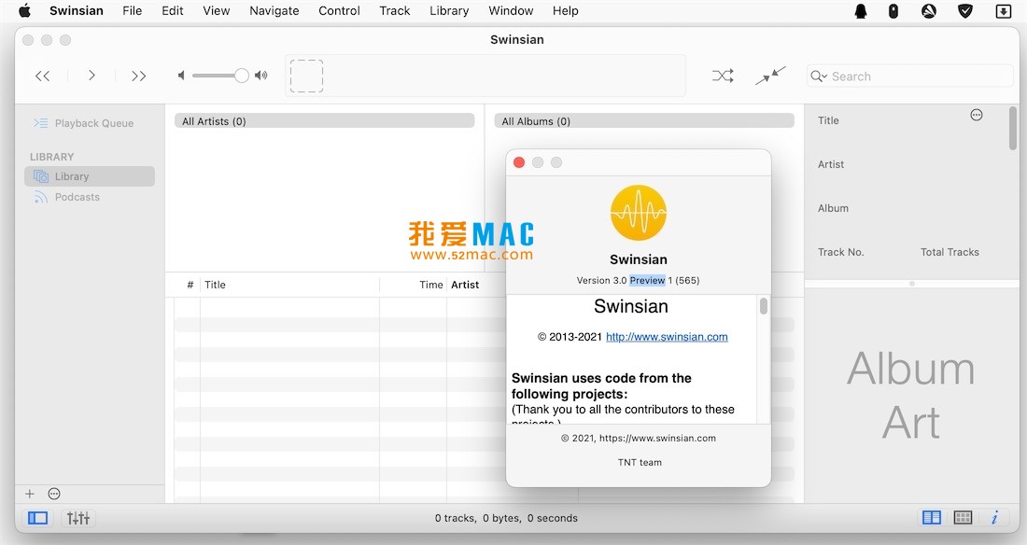Open the Apple menu
The image size is (1027, 545).
point(24,10)
